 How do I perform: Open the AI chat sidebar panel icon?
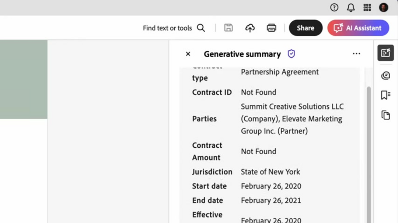coord(385,76)
